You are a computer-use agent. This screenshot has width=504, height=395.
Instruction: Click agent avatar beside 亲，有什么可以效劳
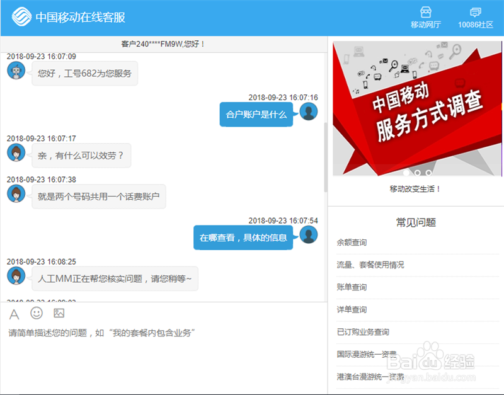16,152
